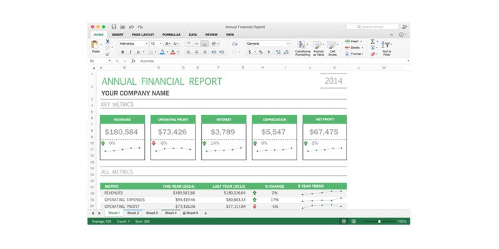Undo the last action

click(x=131, y=27)
